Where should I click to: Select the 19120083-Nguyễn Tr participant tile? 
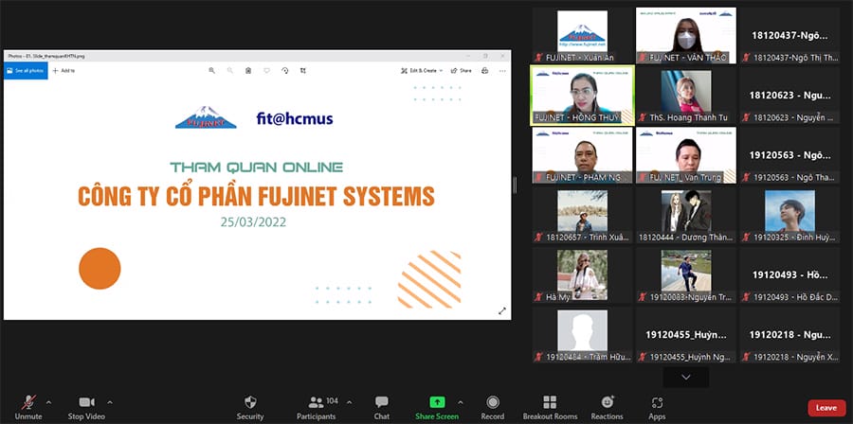coord(686,275)
